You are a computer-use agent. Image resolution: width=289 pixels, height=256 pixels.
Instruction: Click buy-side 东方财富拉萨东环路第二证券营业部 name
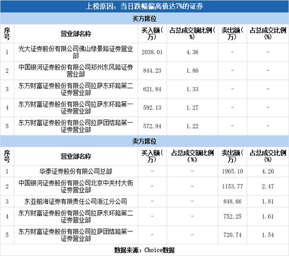point(76,89)
